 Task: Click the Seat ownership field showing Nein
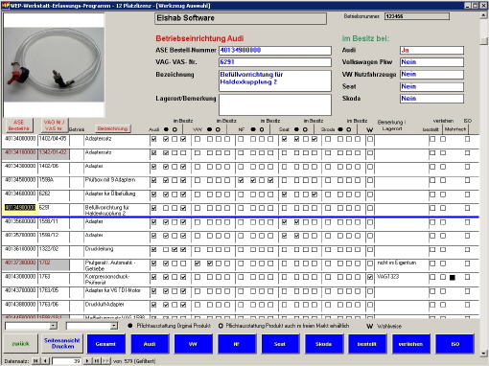pos(431,86)
